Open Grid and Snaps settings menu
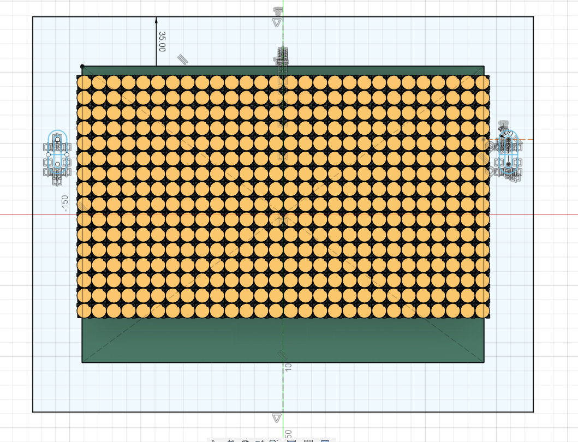578x442 pixels. 308,441
